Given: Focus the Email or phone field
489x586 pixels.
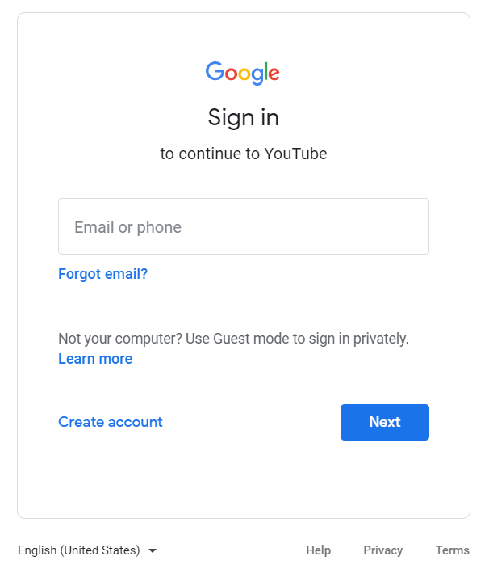Looking at the screenshot, I should [x=244, y=226].
